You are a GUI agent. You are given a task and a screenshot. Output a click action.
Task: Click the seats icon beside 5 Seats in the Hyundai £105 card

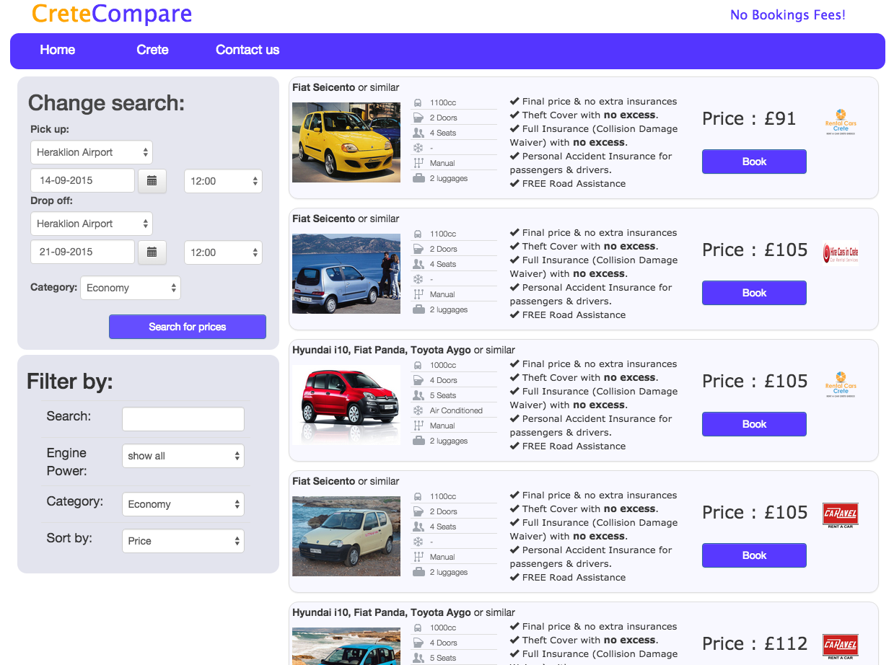tap(418, 395)
